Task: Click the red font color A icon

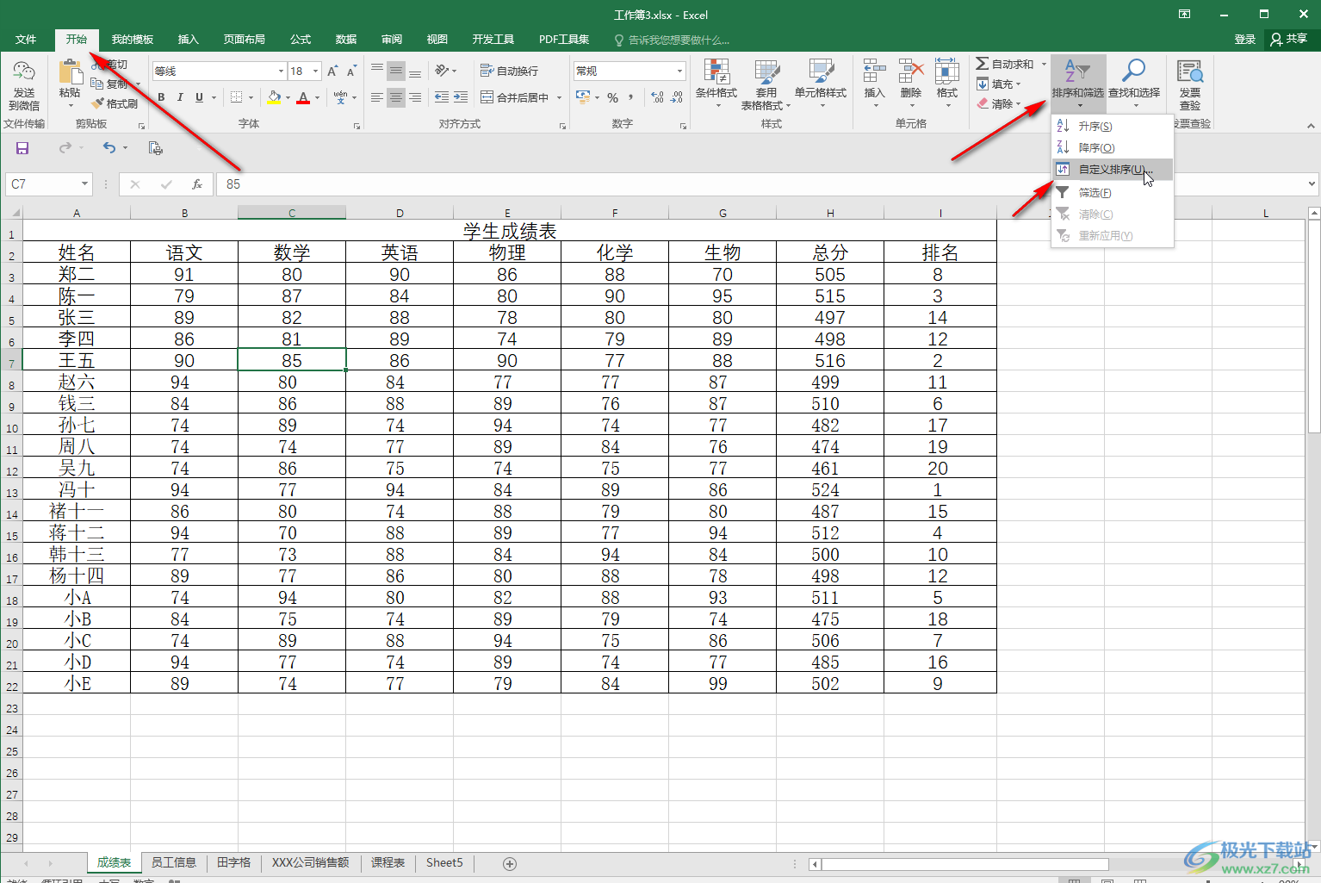Action: pos(303,97)
